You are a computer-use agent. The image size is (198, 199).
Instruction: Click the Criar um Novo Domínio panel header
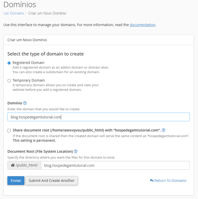(x=27, y=40)
